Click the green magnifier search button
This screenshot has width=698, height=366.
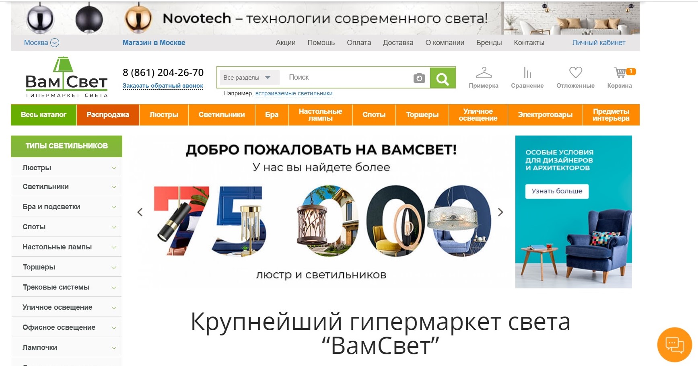(x=443, y=78)
